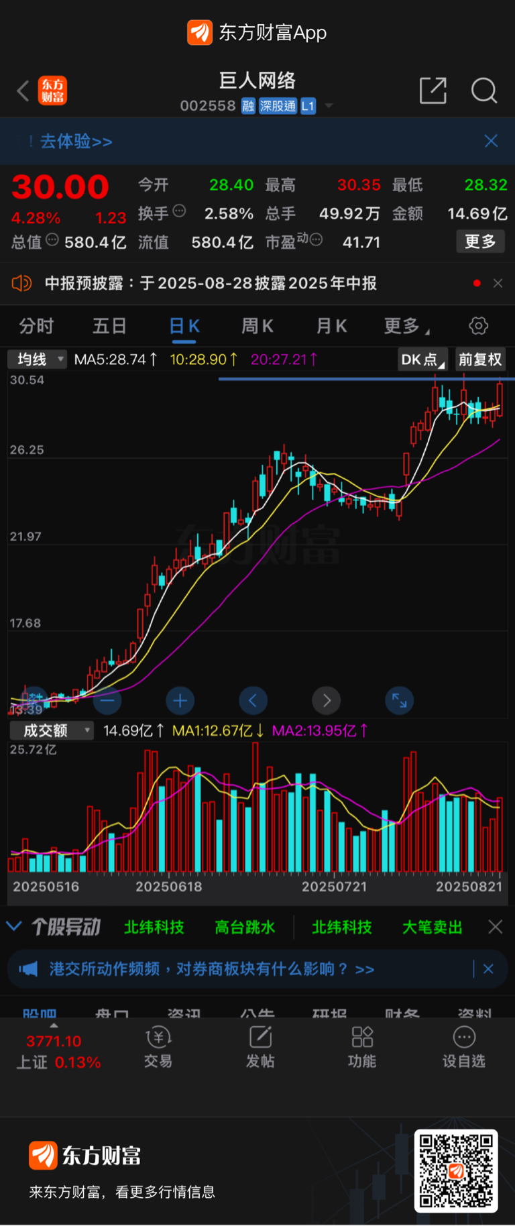The image size is (515, 1226).
Task: Click the current price 30.00
Action: coord(60,186)
